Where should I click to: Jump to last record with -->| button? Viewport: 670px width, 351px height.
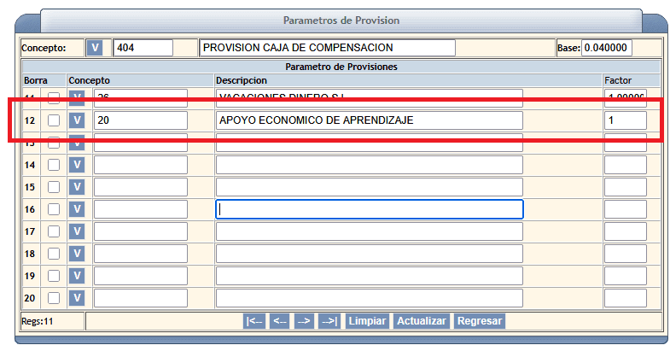pyautogui.click(x=329, y=321)
